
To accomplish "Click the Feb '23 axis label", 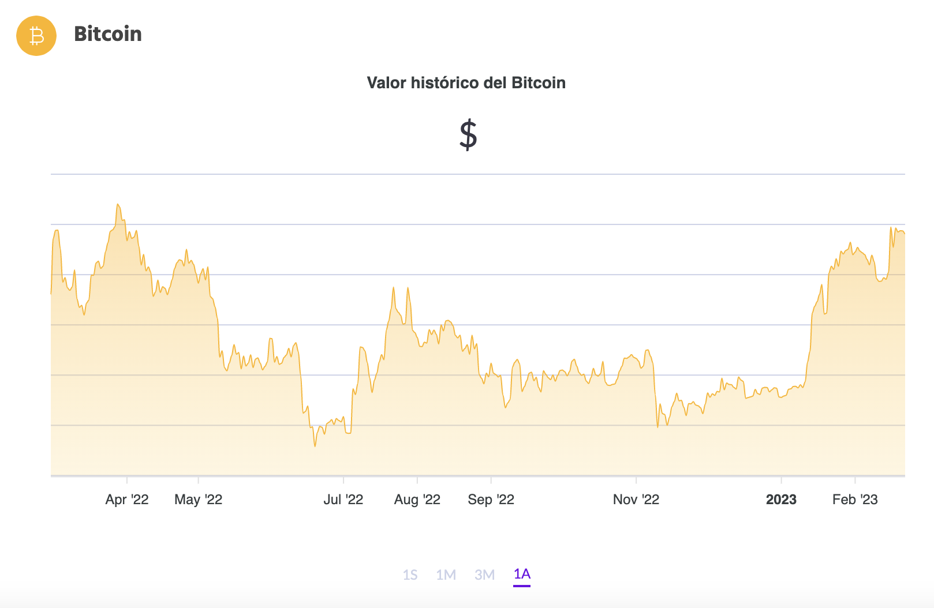I will pos(854,500).
